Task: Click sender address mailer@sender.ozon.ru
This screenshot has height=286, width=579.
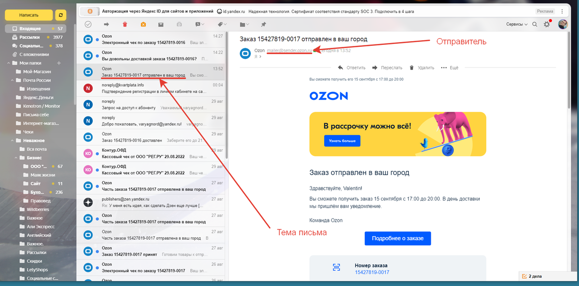Action: click(289, 50)
